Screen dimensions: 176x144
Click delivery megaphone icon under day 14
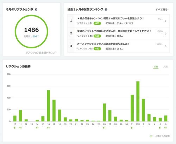pyautogui.click(x=37, y=128)
